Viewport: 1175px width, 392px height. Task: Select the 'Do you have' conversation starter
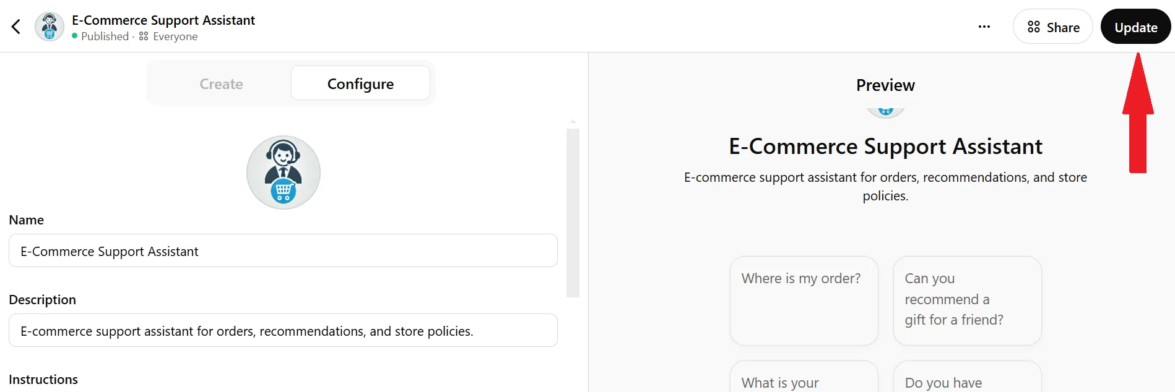tap(968, 377)
